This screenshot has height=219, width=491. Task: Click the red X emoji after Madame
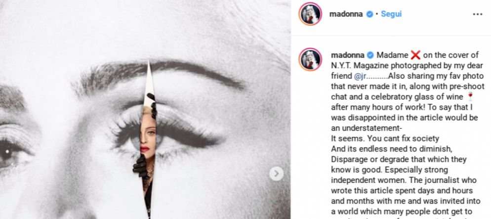[x=415, y=55]
